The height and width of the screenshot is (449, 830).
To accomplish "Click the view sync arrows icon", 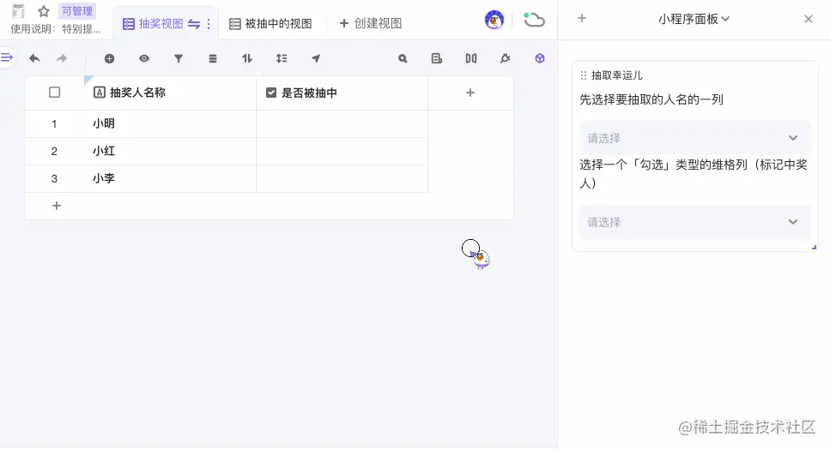I will pos(194,24).
